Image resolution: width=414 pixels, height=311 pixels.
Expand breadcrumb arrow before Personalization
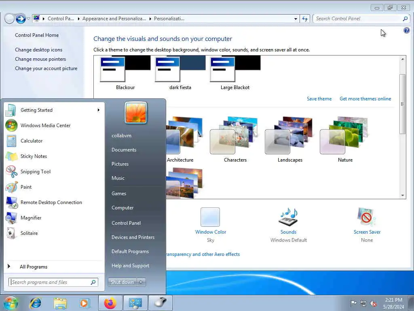(x=150, y=19)
